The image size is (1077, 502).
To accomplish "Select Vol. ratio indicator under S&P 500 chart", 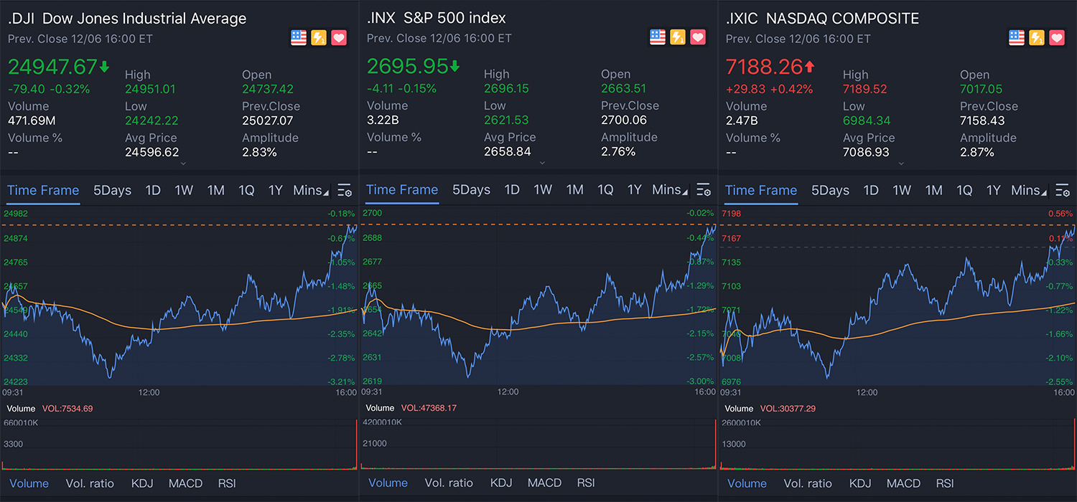I will coord(449,483).
